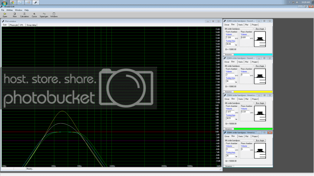314x176 pixels.
Task: Click the yellow plot color bar
Action: tap(253, 92)
